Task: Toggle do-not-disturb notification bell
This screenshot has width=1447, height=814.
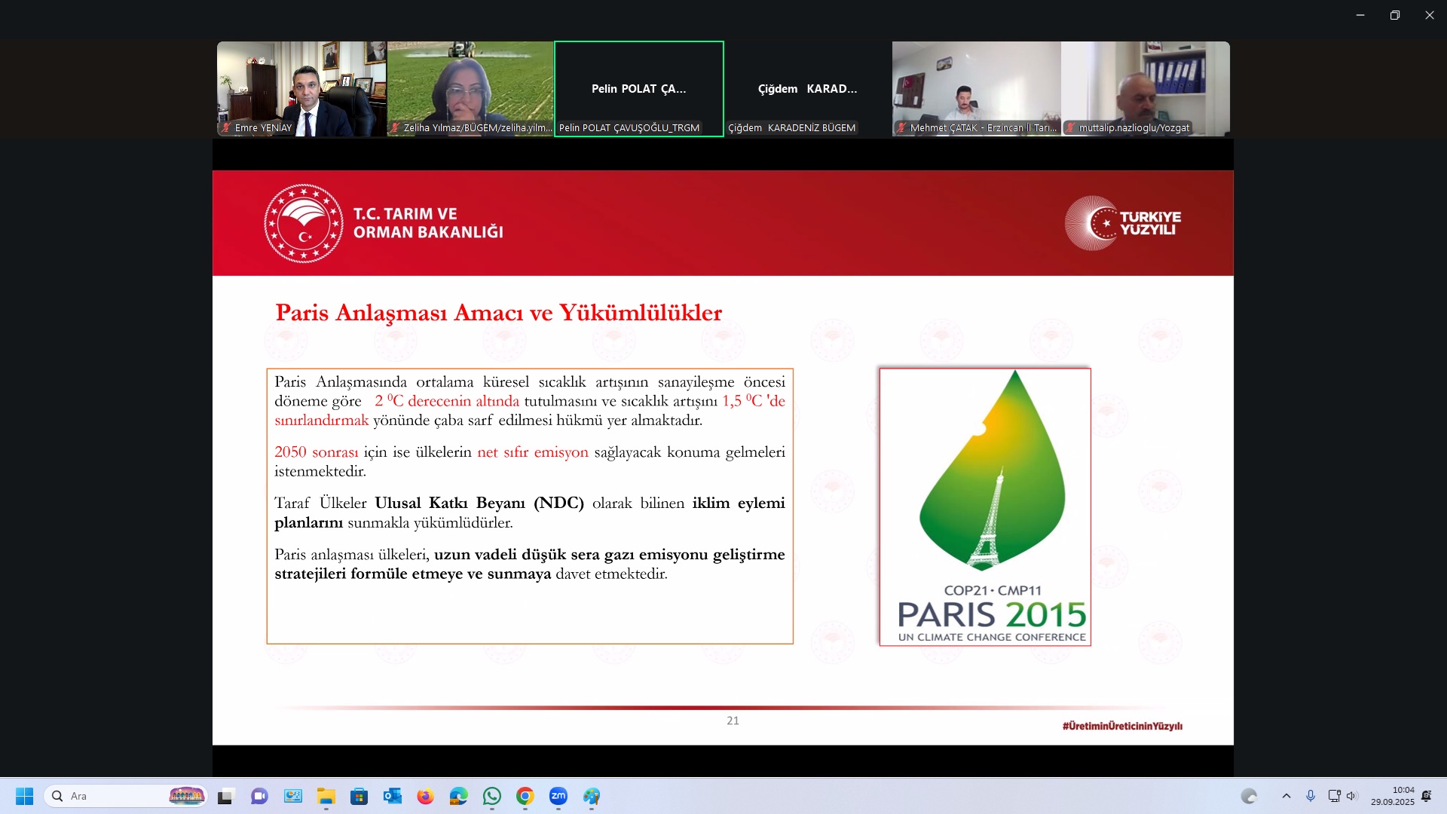Action: click(1426, 796)
